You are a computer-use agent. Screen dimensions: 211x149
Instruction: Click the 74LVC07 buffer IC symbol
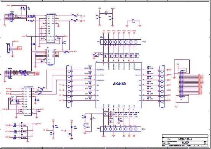51,56
